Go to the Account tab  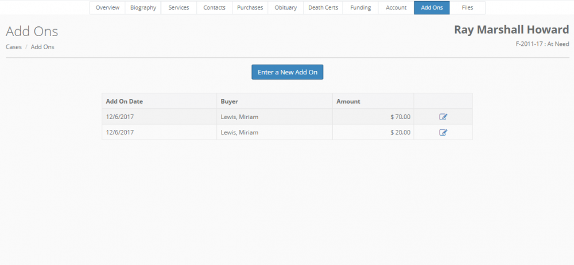[396, 7]
